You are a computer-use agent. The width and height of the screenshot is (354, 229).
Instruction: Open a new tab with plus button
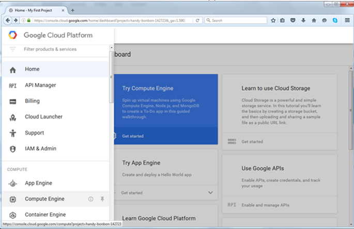pyautogui.click(x=73, y=10)
